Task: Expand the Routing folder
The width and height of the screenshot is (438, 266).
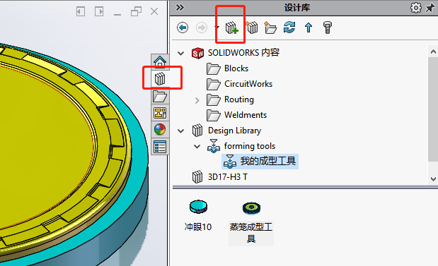Action: (x=197, y=100)
